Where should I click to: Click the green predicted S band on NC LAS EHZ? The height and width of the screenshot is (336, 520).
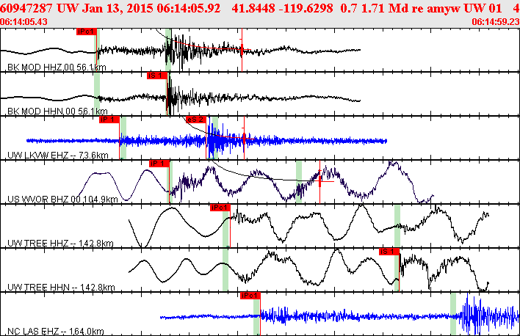click(453, 314)
